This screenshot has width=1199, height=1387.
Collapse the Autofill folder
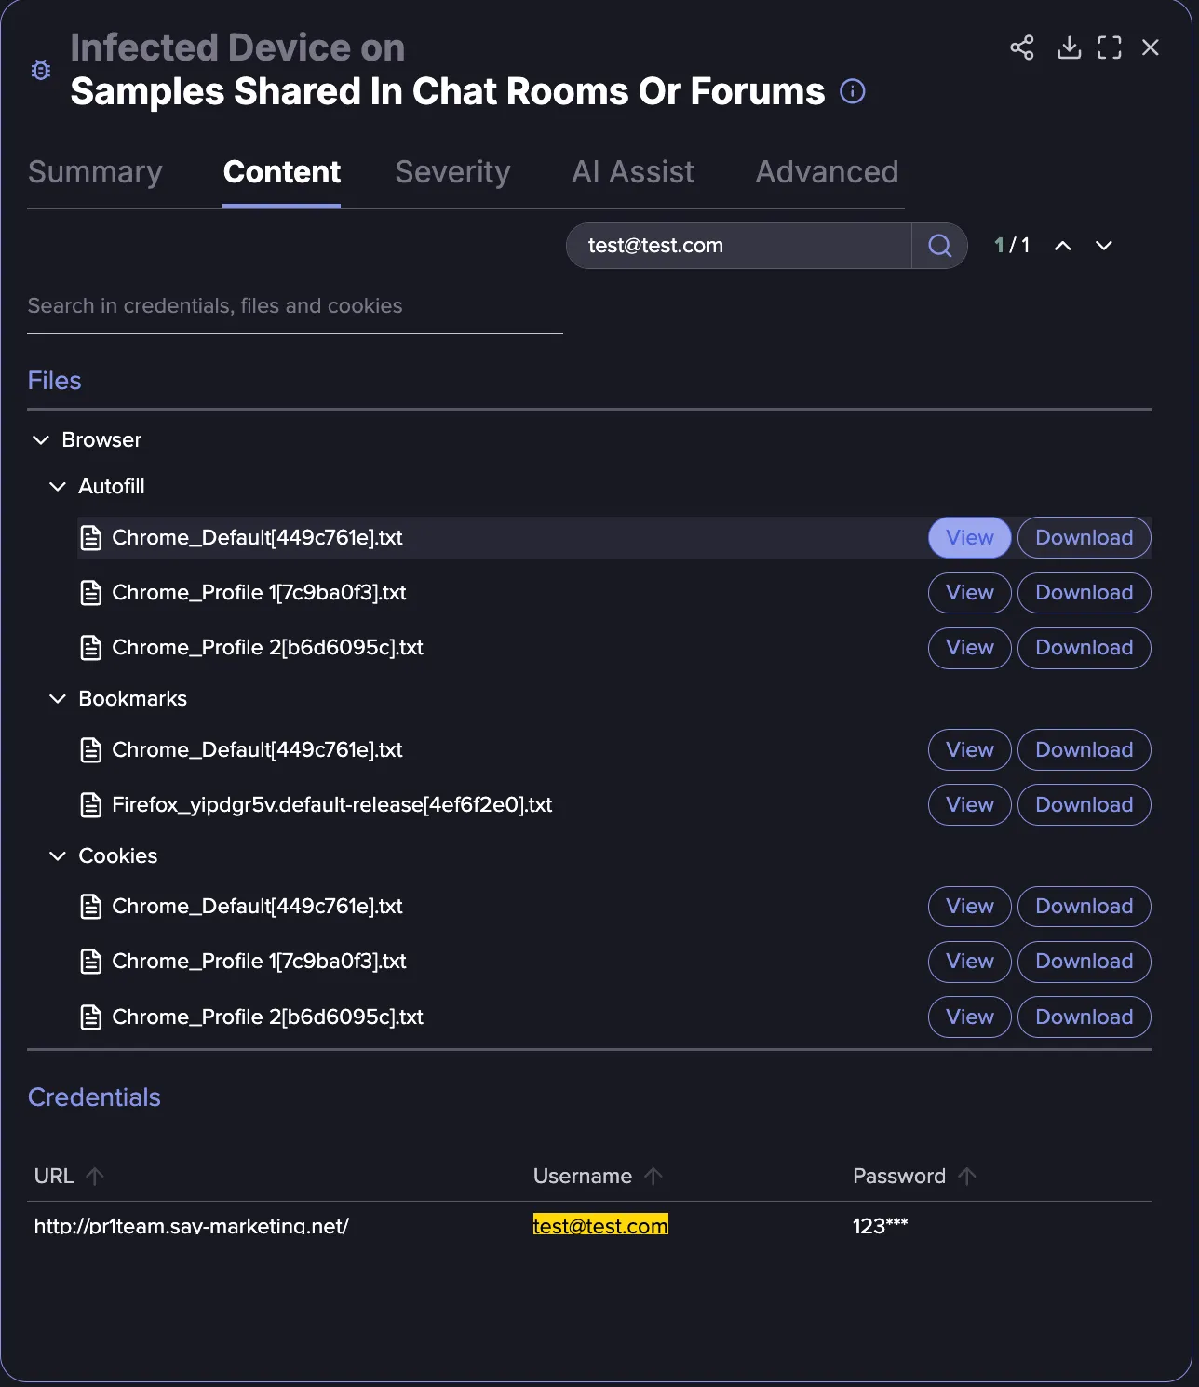pos(58,486)
